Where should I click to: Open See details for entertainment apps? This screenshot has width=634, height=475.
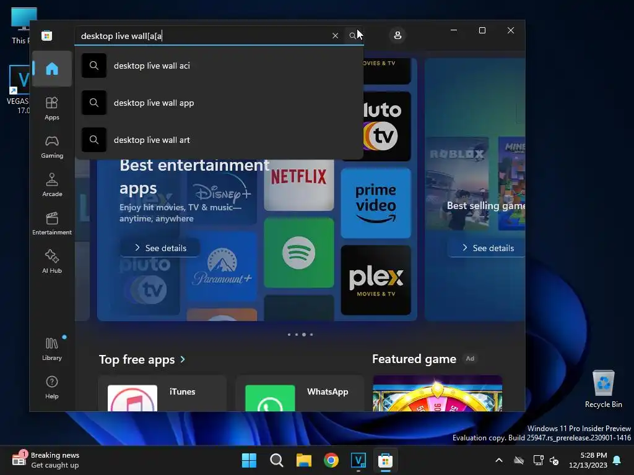pyautogui.click(x=160, y=247)
